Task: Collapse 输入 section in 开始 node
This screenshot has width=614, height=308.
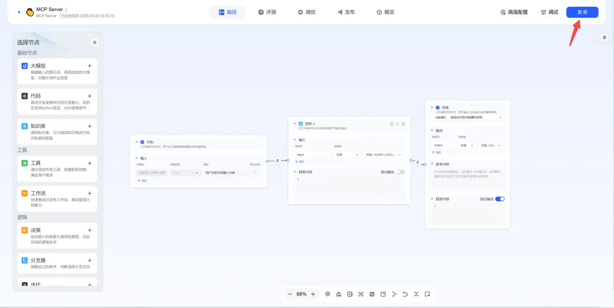Action: point(136,158)
